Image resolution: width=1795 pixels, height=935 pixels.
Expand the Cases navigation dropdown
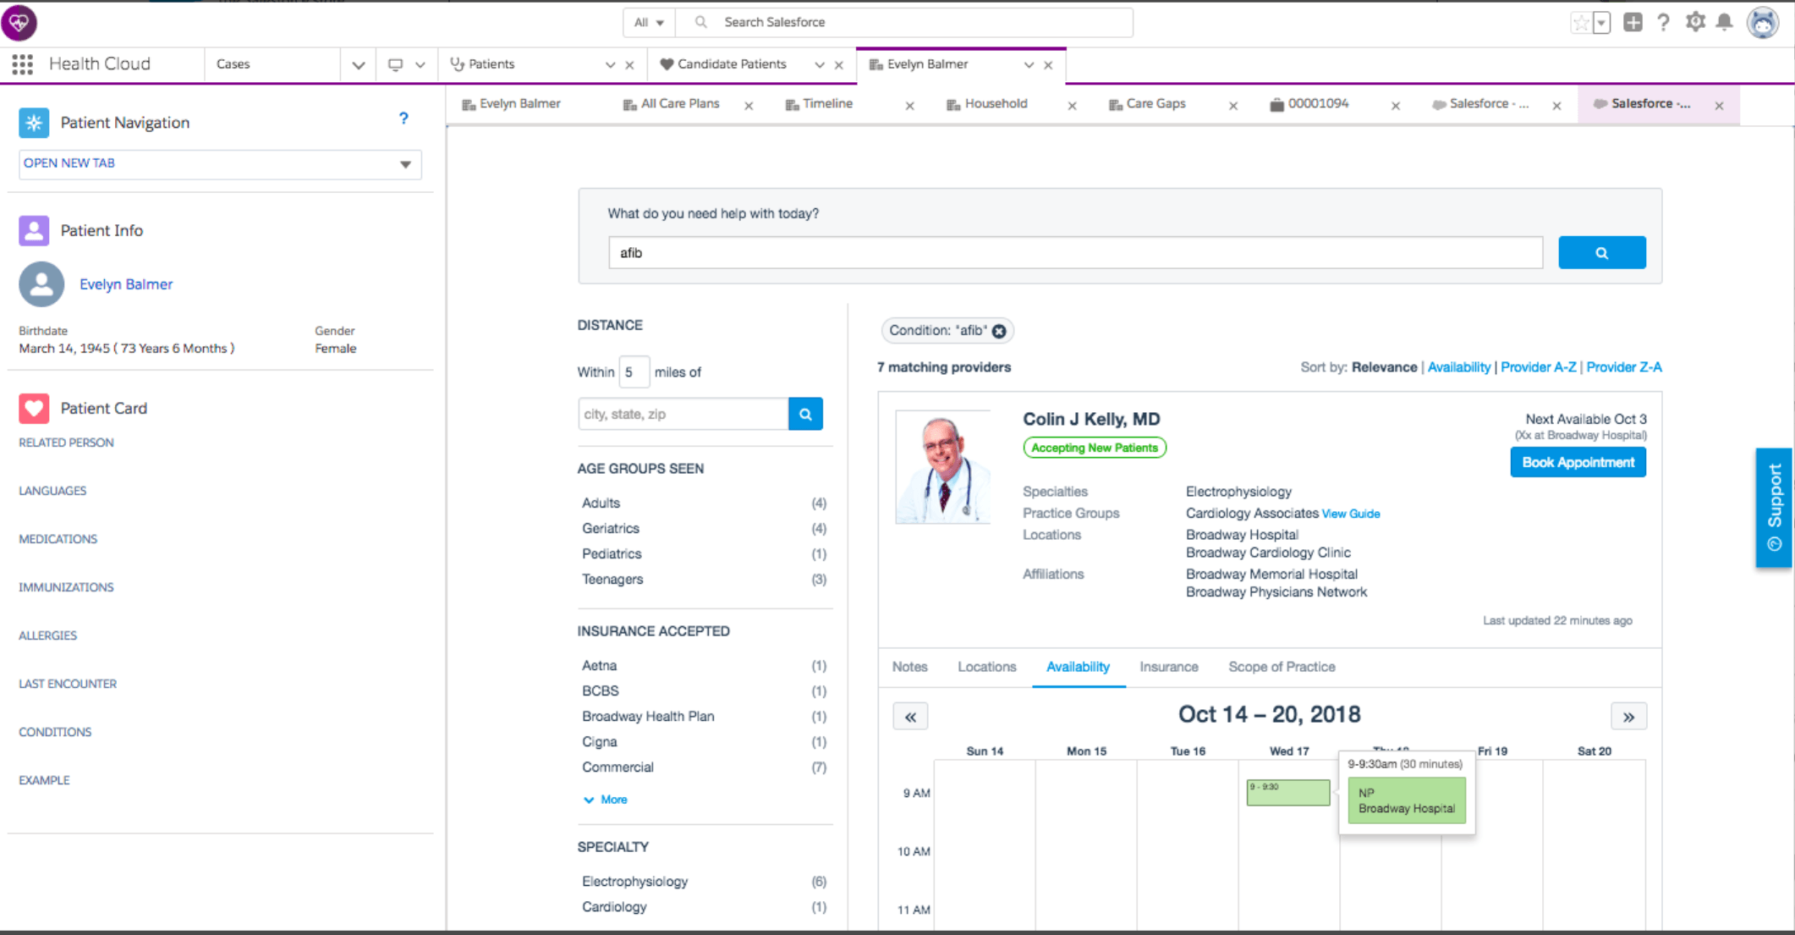coord(358,65)
